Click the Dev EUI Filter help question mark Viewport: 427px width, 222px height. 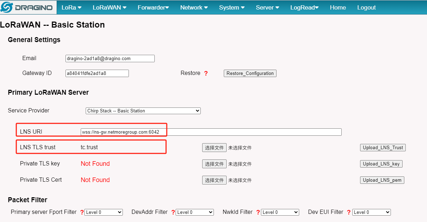coord(349,212)
